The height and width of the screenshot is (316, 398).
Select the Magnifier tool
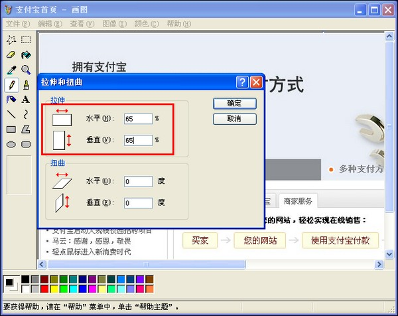(26, 70)
